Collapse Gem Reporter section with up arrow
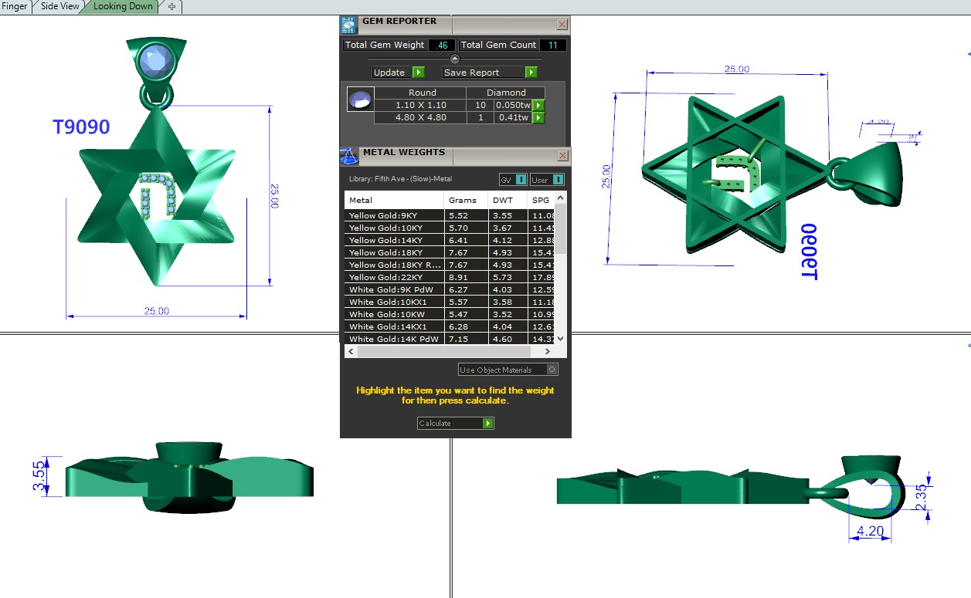The width and height of the screenshot is (971, 598). [x=455, y=59]
